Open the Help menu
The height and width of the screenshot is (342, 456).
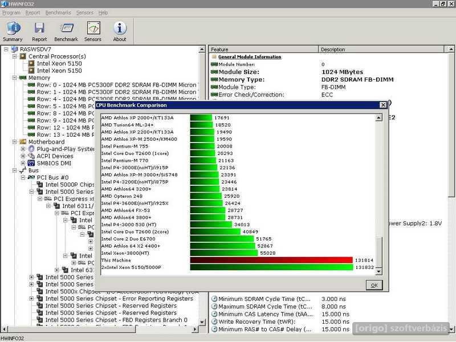tap(103, 13)
